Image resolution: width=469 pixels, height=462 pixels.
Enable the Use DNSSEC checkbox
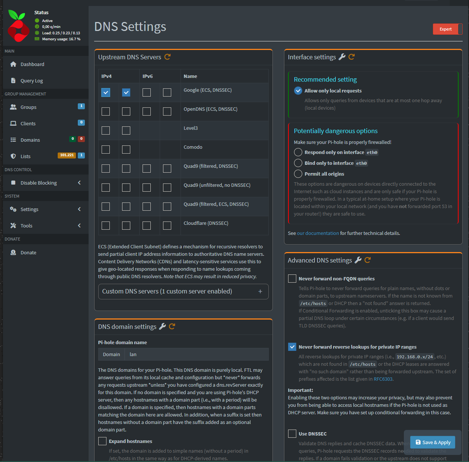pyautogui.click(x=292, y=434)
